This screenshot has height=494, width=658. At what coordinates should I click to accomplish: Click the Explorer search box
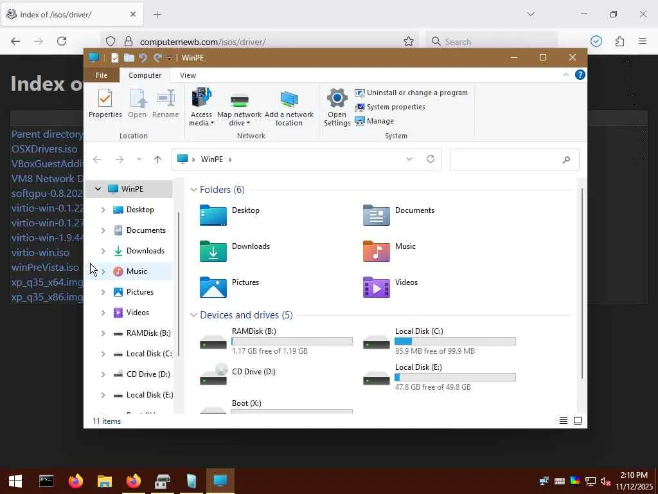pyautogui.click(x=515, y=160)
